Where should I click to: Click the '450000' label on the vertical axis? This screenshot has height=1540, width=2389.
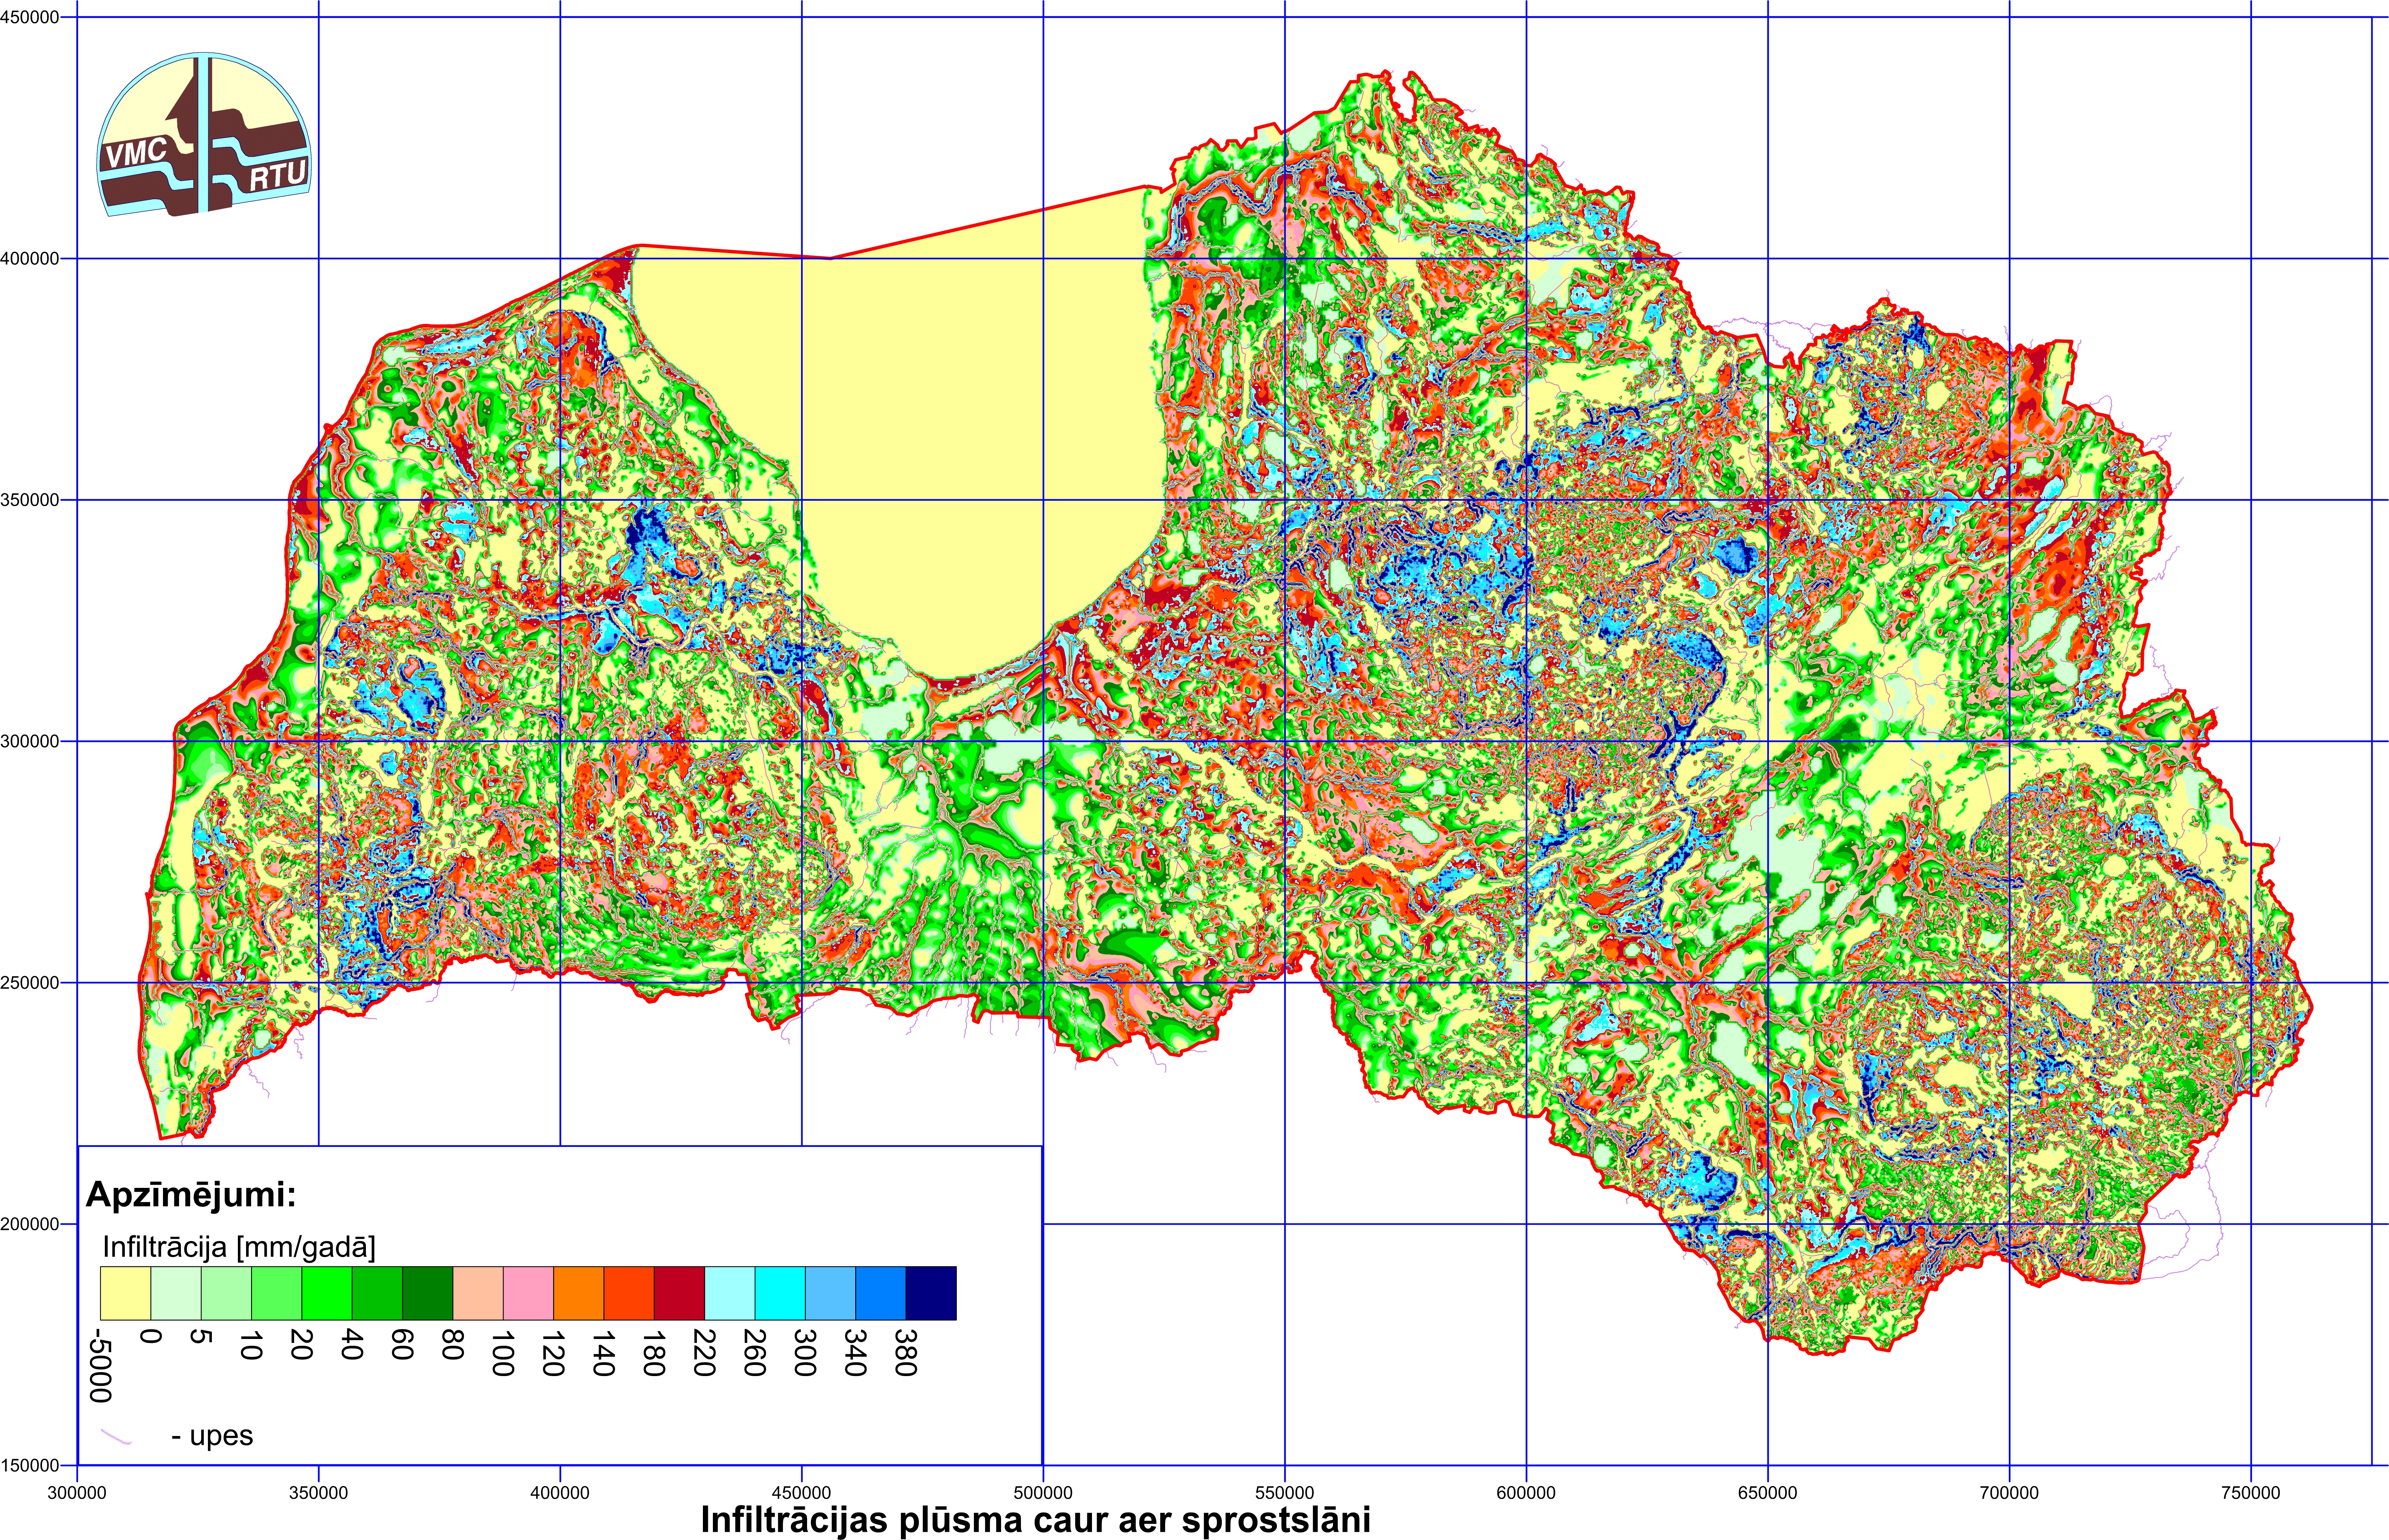[30, 17]
